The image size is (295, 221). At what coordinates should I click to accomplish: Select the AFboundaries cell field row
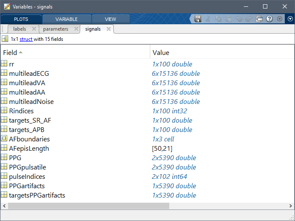click(29, 139)
